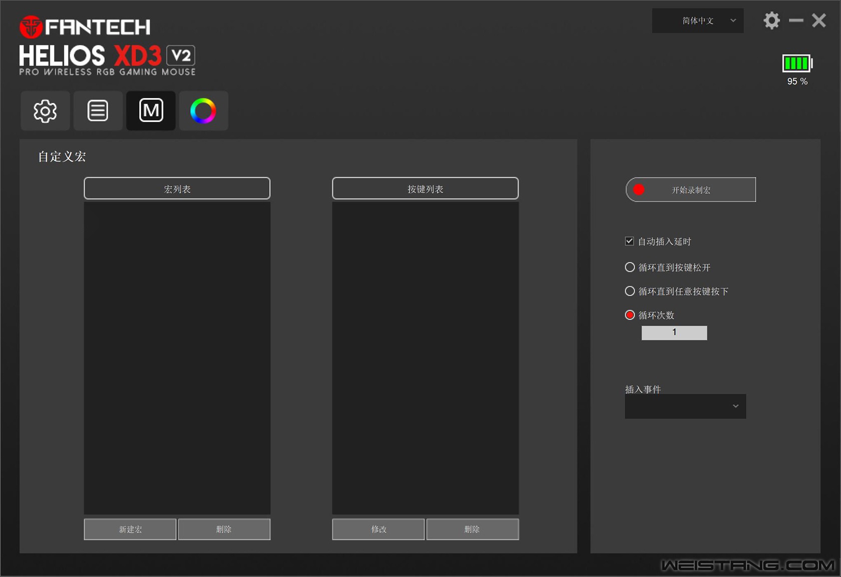Click the top-right settings gear icon
841x577 pixels.
click(771, 21)
